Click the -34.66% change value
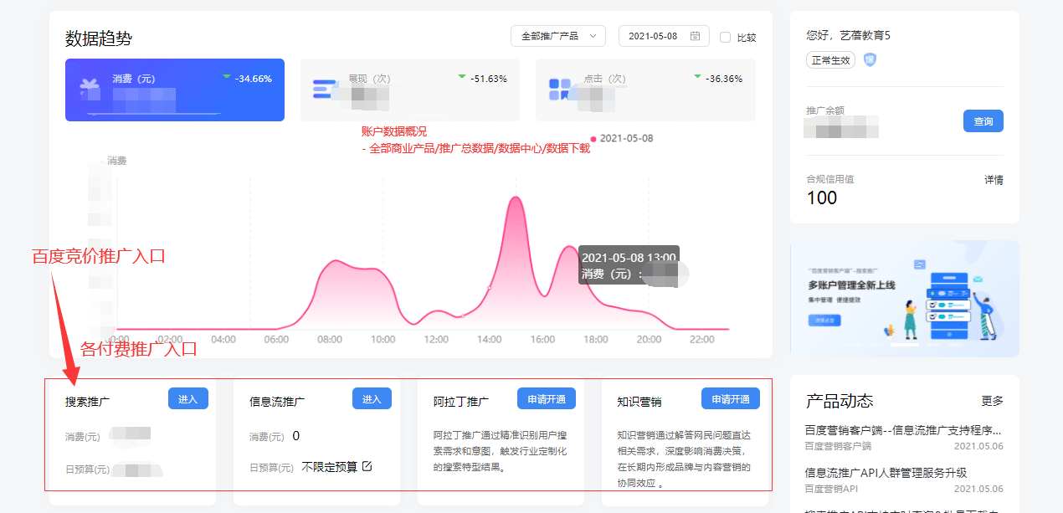Image resolution: width=1063 pixels, height=513 pixels. pos(254,79)
